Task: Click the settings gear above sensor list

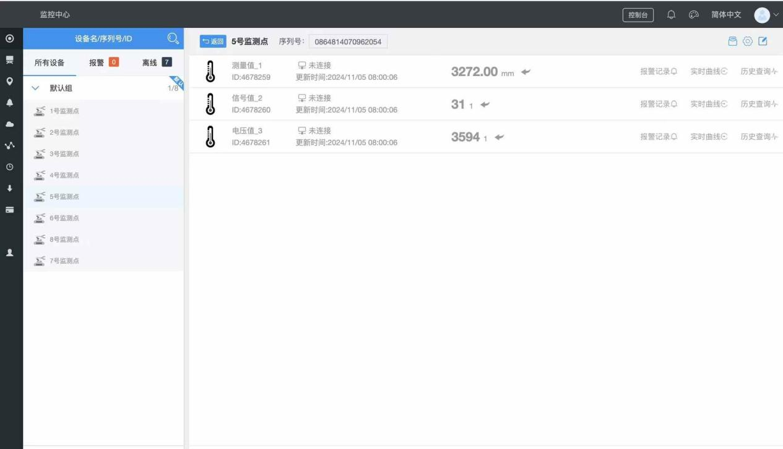Action: pos(748,41)
